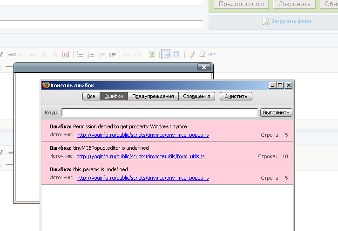The image size is (338, 231).
Task: Click the insert image tree icon
Action: [152, 55]
